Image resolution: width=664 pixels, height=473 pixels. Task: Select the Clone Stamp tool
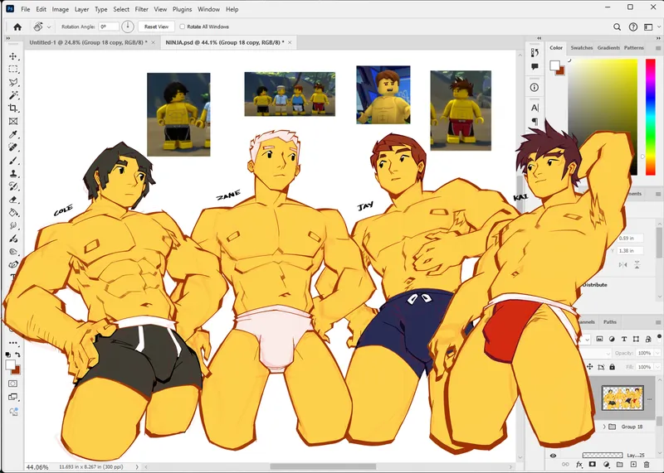coord(13,173)
